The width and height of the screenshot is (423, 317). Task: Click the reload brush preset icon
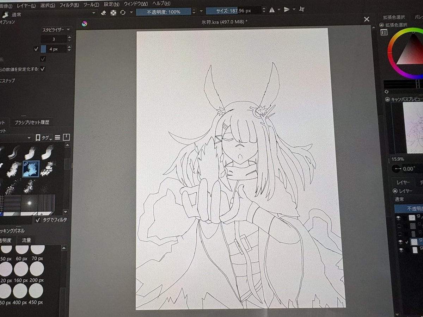[123, 12]
